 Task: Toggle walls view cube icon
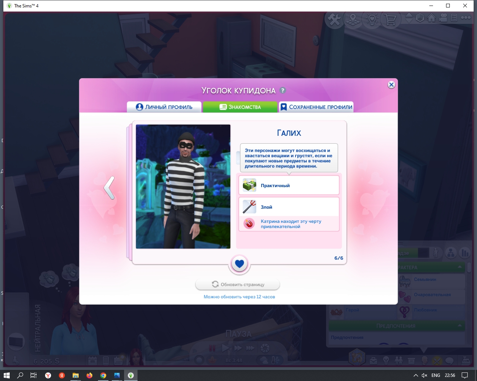point(420,18)
